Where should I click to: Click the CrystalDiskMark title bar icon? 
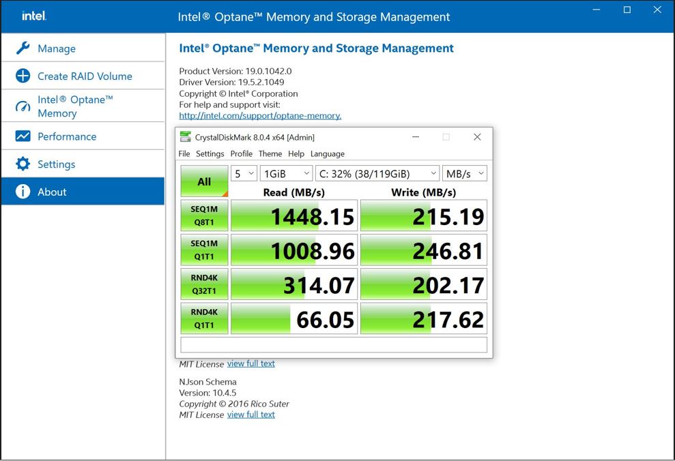coord(184,137)
